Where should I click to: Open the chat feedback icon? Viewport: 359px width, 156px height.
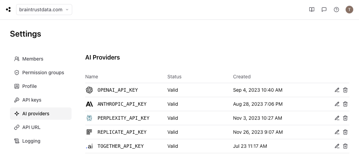coord(324,10)
